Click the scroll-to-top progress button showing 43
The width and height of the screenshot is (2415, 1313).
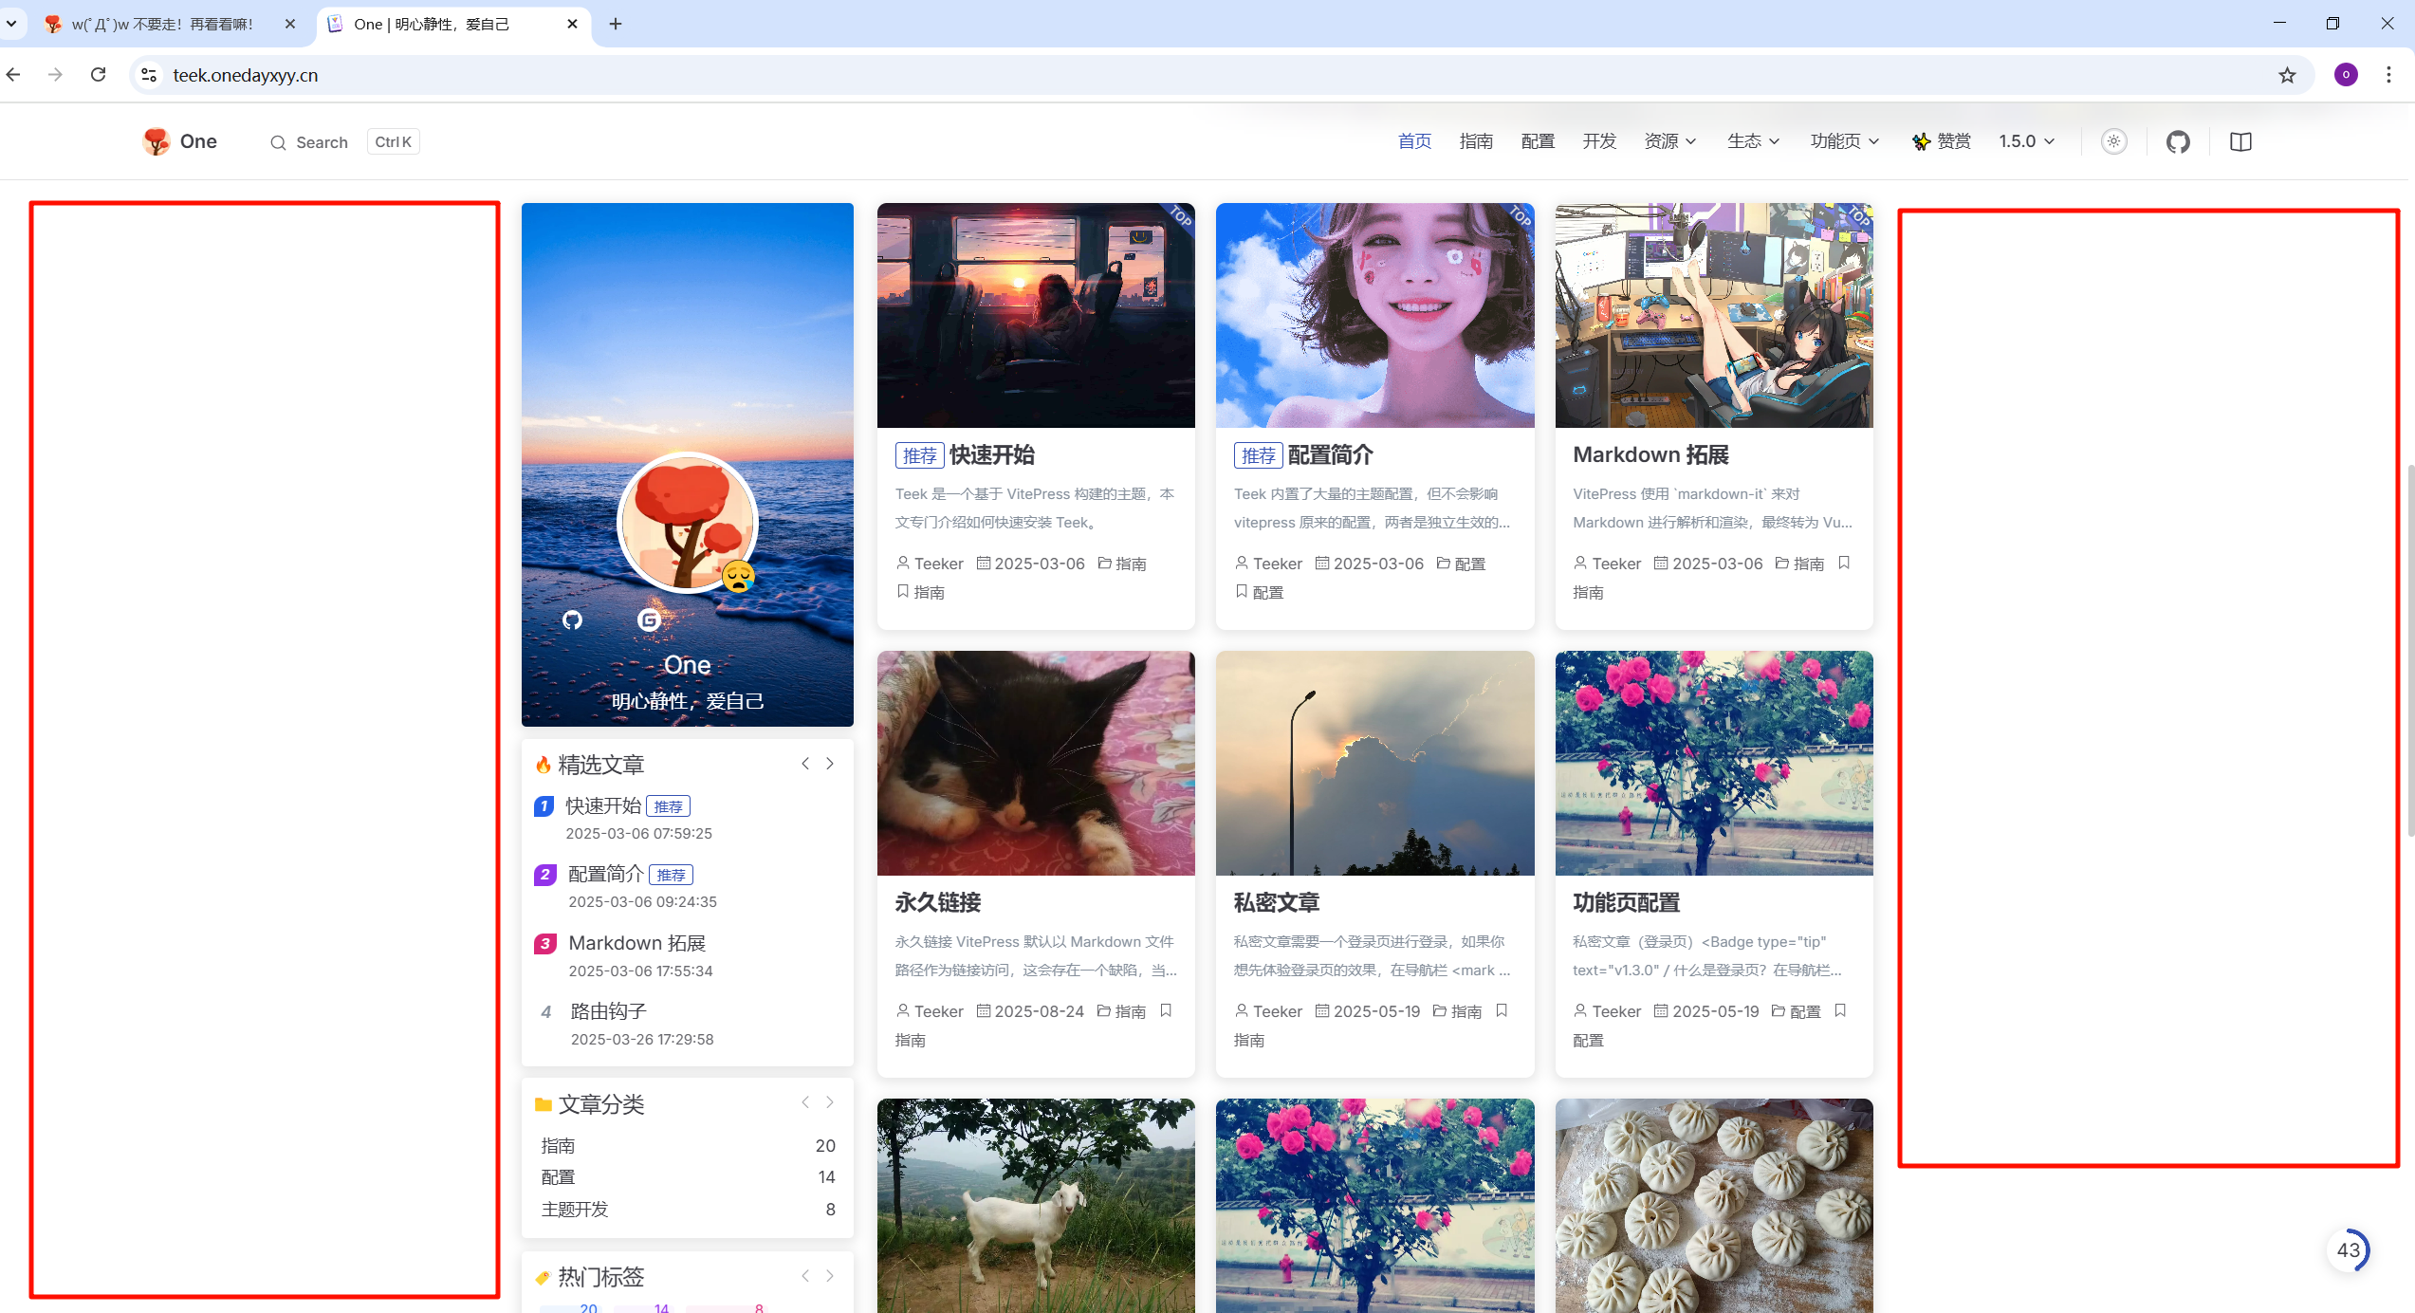pyautogui.click(x=2348, y=1249)
